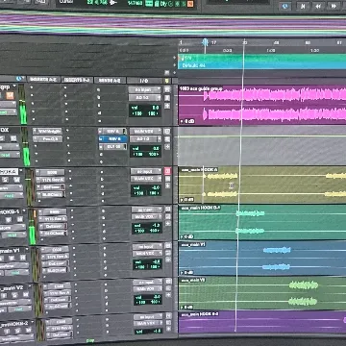Open MAIN VOX input selector on VOX track
Image resolution: width=346 pixels, height=346 pixels.
pos(145,132)
